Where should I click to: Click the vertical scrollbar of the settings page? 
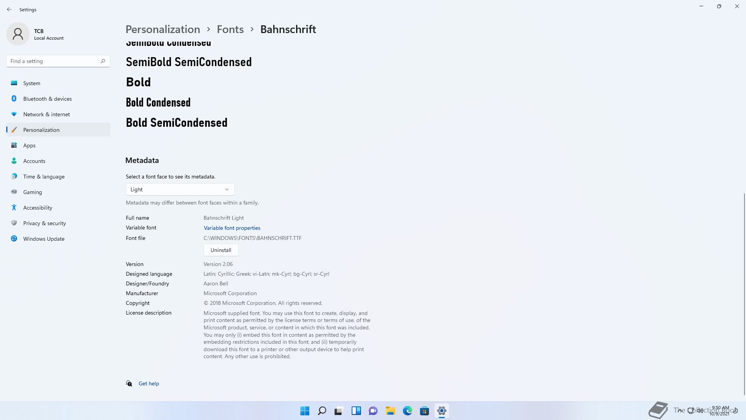(744, 294)
